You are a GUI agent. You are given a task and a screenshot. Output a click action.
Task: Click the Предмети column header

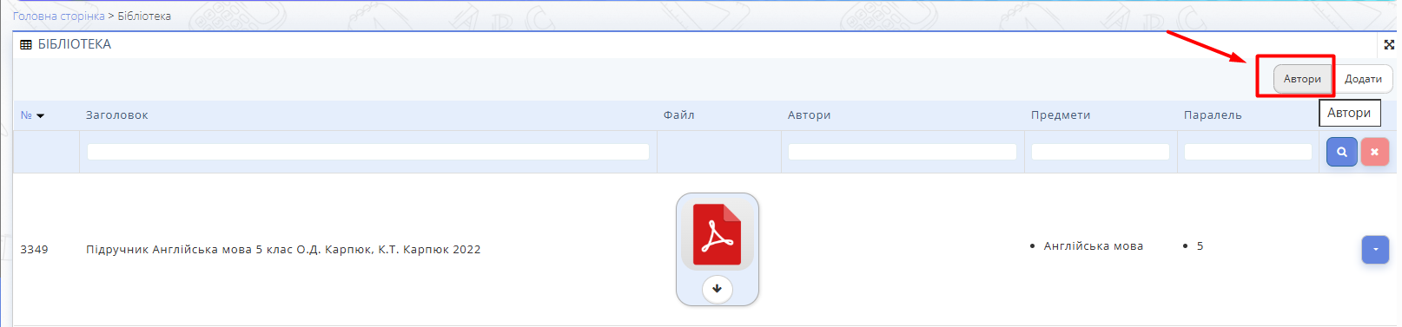click(1061, 114)
